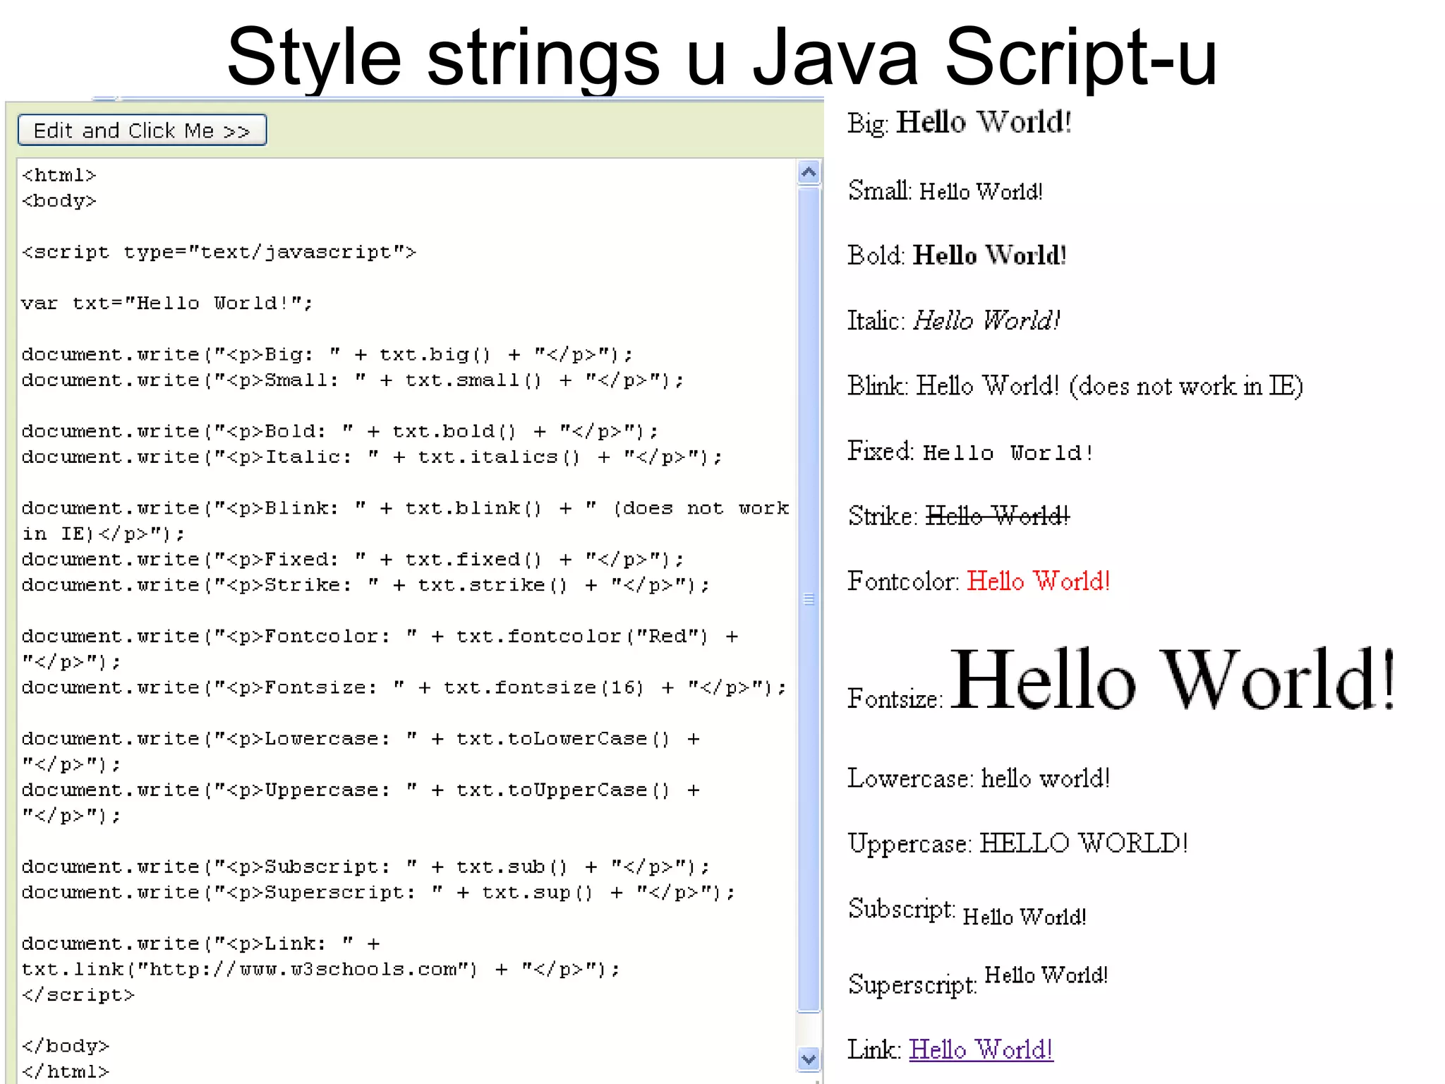This screenshot has height=1084, width=1445.
Task: Click the var txt="Hello World!" code line
Action: 167,303
